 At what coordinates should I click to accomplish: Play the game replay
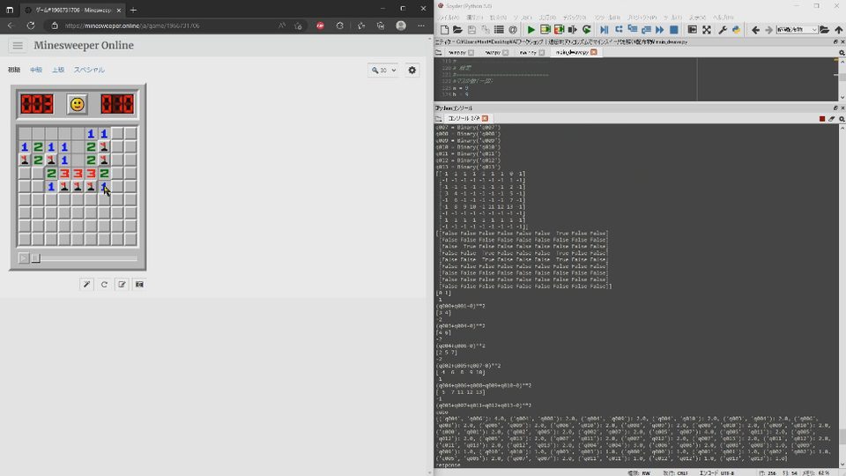[x=24, y=258]
